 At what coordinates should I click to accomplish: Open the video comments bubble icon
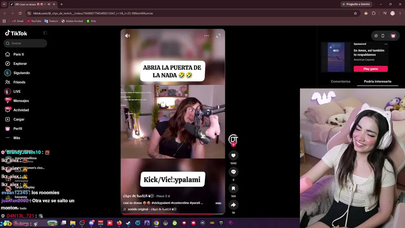233,172
